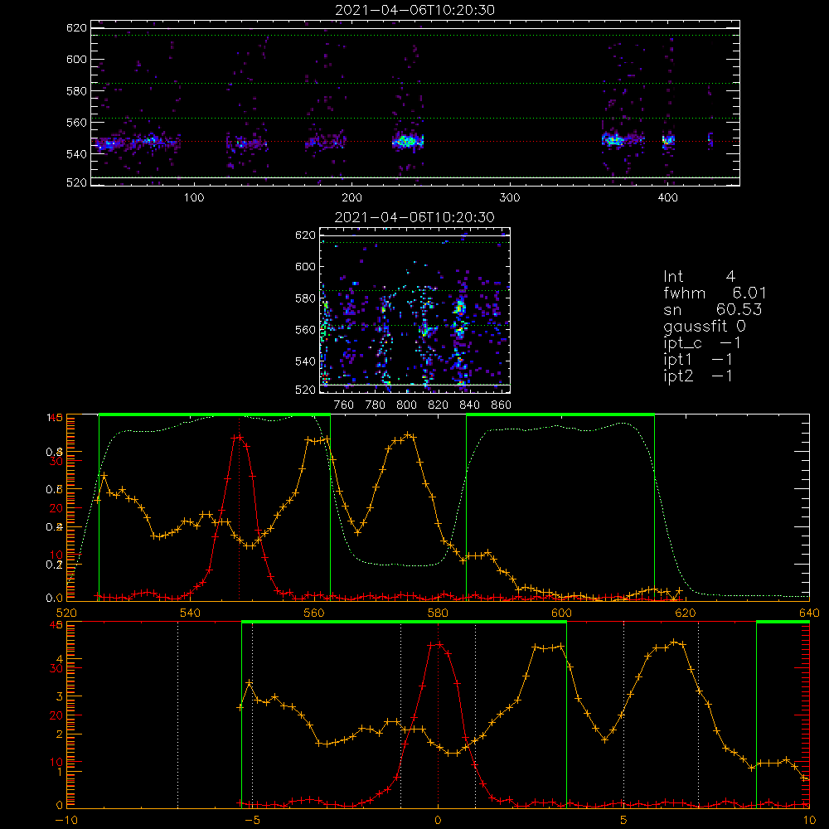Click x-axis label 800 on middle image
The image size is (829, 829).
pos(406,405)
